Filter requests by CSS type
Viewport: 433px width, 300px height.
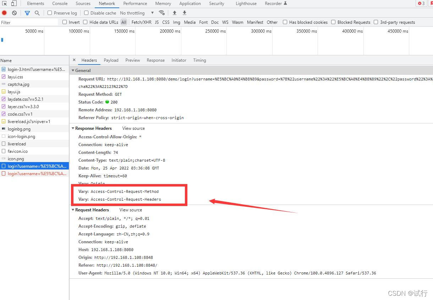point(166,22)
